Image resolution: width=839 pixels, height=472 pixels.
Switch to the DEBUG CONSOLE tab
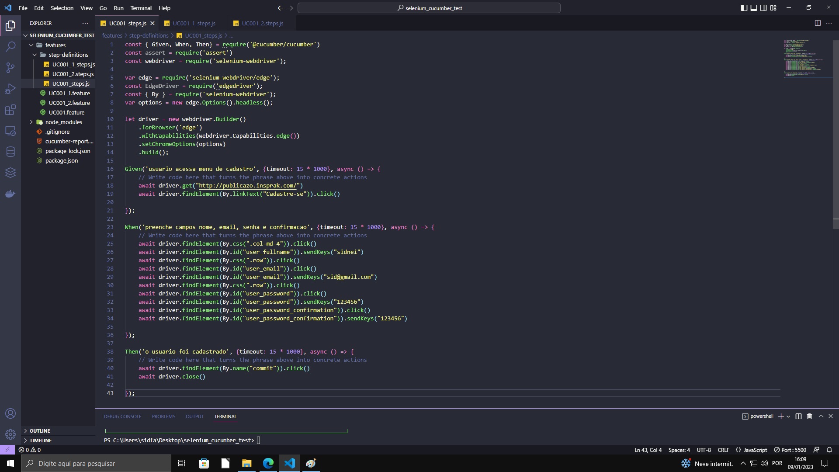[122, 416]
